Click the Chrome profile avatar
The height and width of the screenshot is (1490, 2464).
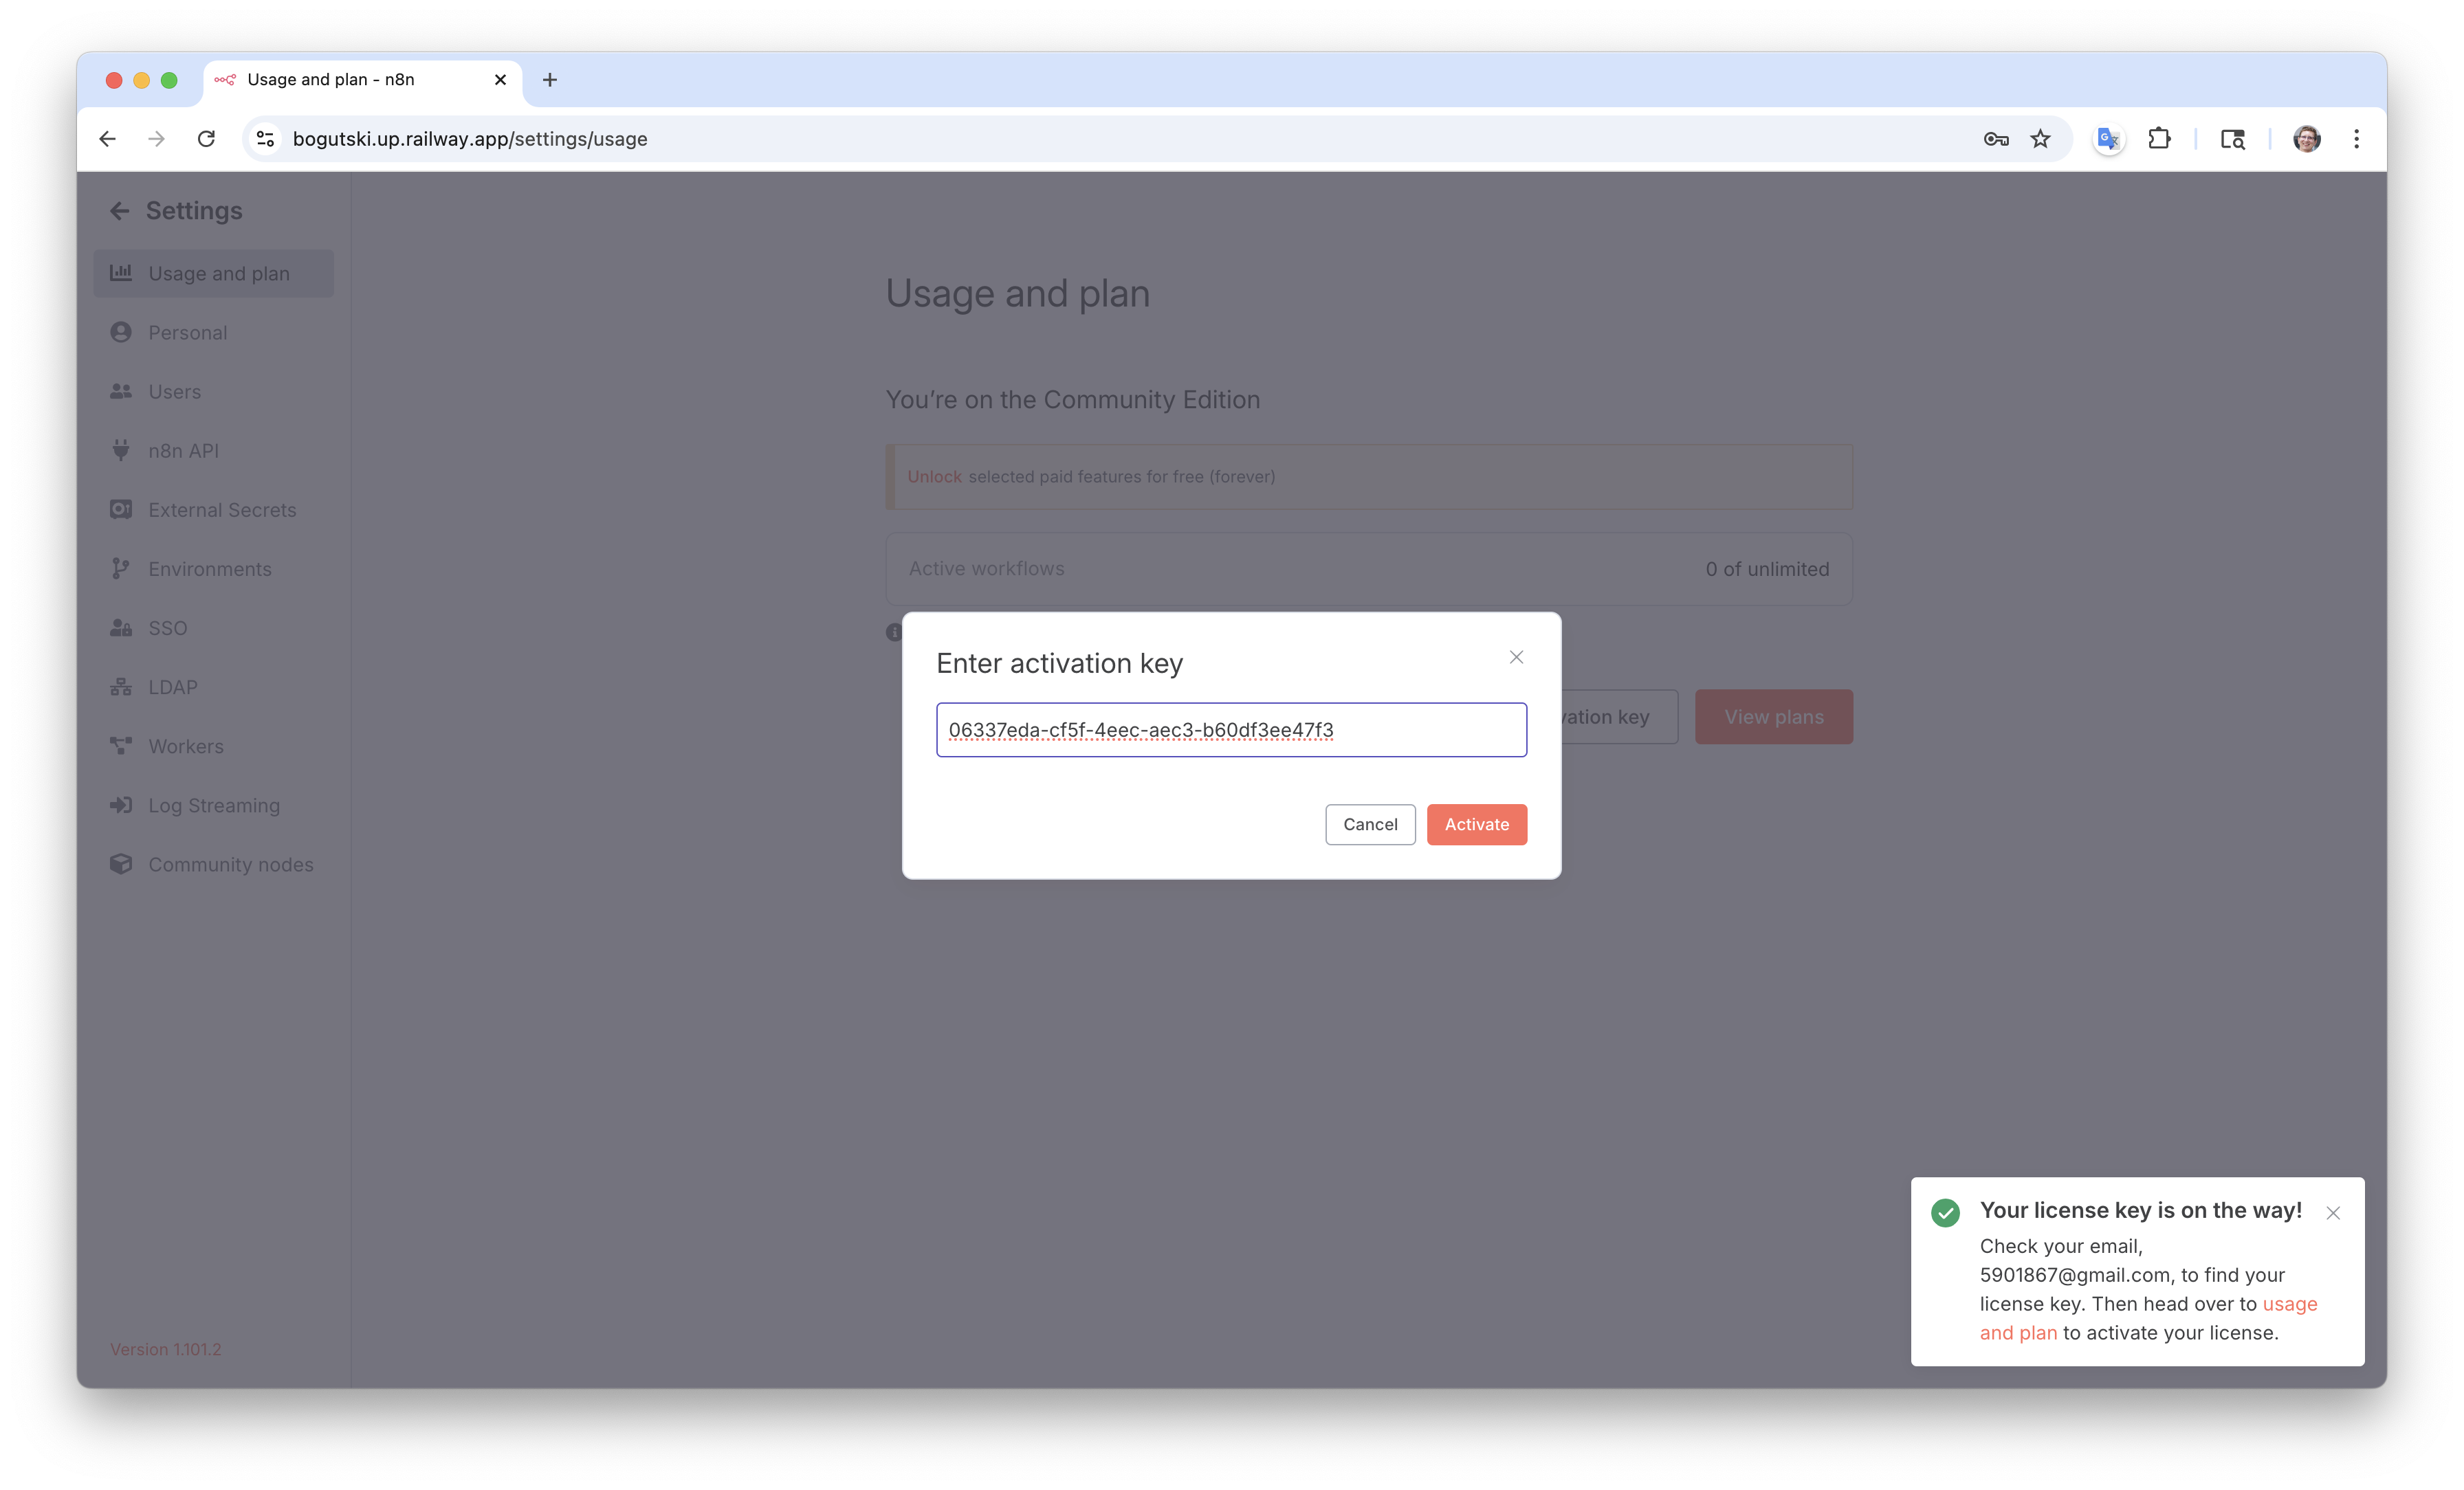pos(2306,139)
